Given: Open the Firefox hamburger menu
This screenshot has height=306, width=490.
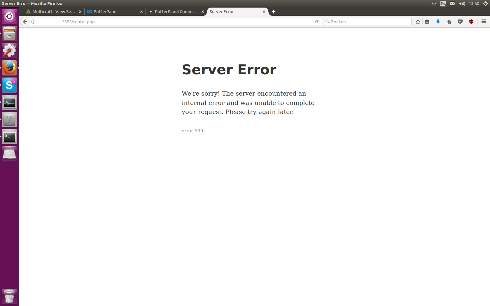Looking at the screenshot, I should (x=484, y=22).
